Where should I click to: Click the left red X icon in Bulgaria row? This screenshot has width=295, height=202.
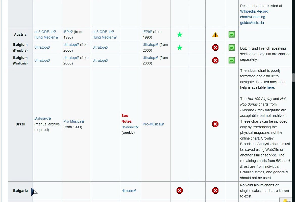tap(180, 191)
